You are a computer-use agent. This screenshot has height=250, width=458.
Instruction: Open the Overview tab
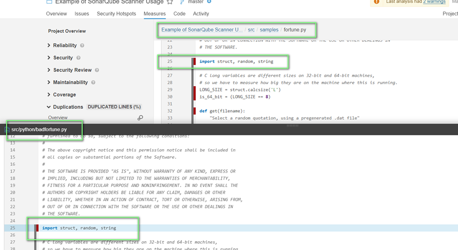tap(56, 14)
